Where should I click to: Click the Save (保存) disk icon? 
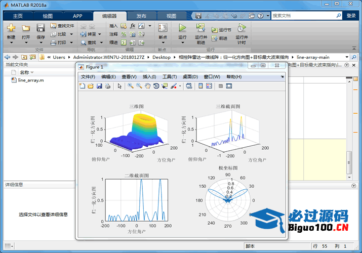[x=41, y=28]
